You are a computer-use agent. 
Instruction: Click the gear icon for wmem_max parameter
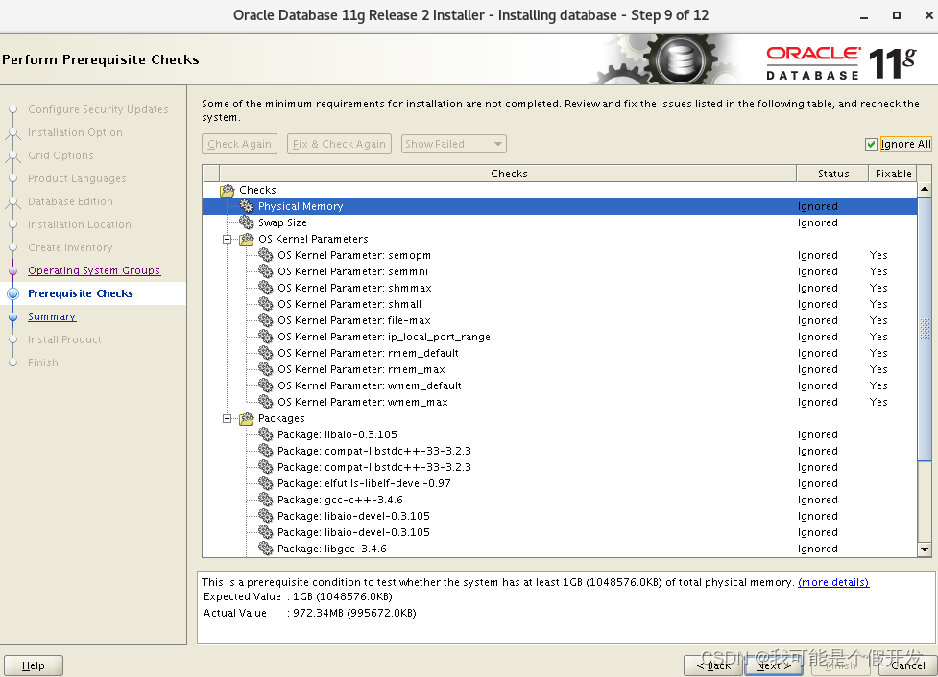(266, 402)
